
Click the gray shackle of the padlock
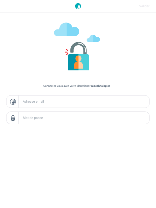tap(78, 48)
